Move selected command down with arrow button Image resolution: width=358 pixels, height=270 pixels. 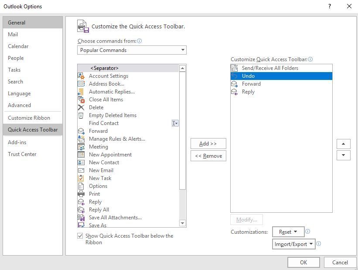click(x=343, y=155)
